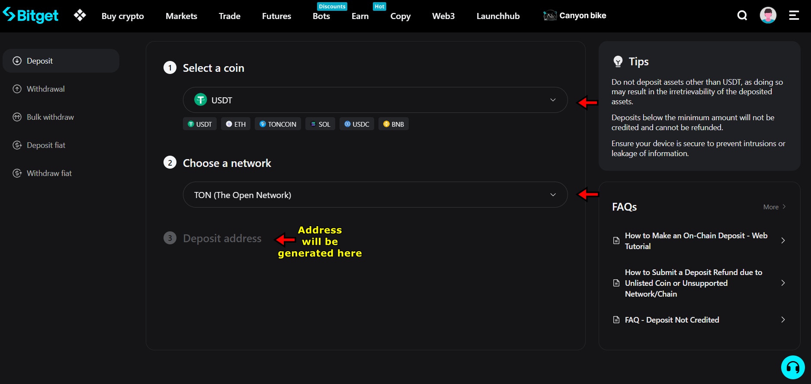Open the four-diamond apps grid icon
Screen dimensions: 811x384
80,16
